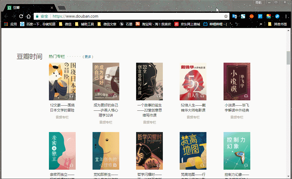The image size is (292, 179).
Task: Open the 成为更好的自己 cover thumbnail
Action: point(106,81)
